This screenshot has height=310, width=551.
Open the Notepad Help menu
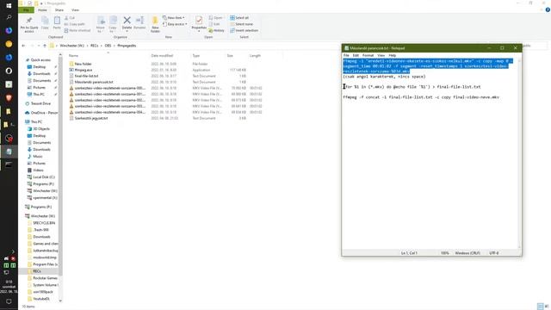[393, 55]
